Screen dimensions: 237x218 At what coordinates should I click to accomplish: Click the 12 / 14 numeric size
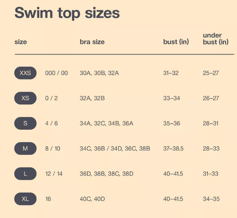pos(54,174)
